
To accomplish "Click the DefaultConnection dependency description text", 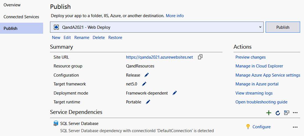I will click(137, 131).
